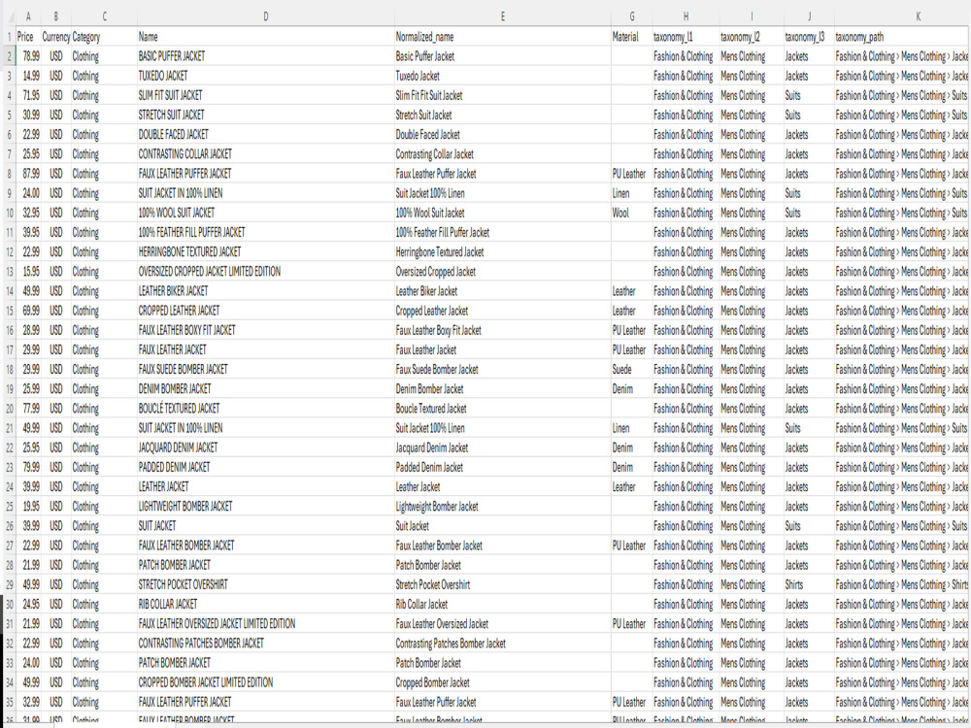
Task: Select the 'HERRINGBONE TEXTURED JACKET' cell
Action: point(266,252)
